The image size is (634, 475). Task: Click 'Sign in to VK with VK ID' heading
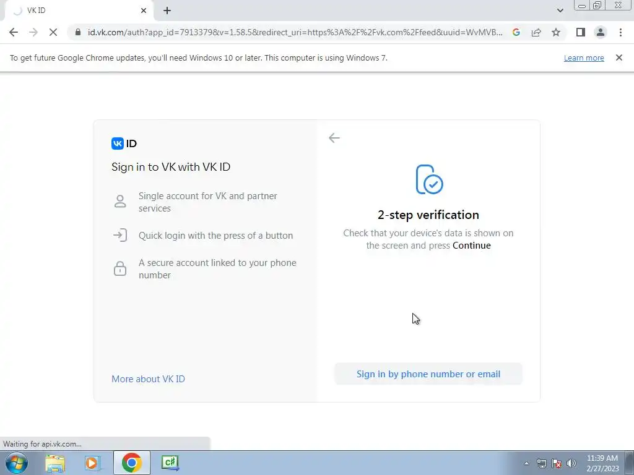(171, 167)
